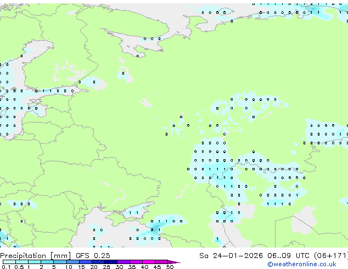Select the 1–2 mm legend color box
348x269 pixels.
click(x=35, y=262)
